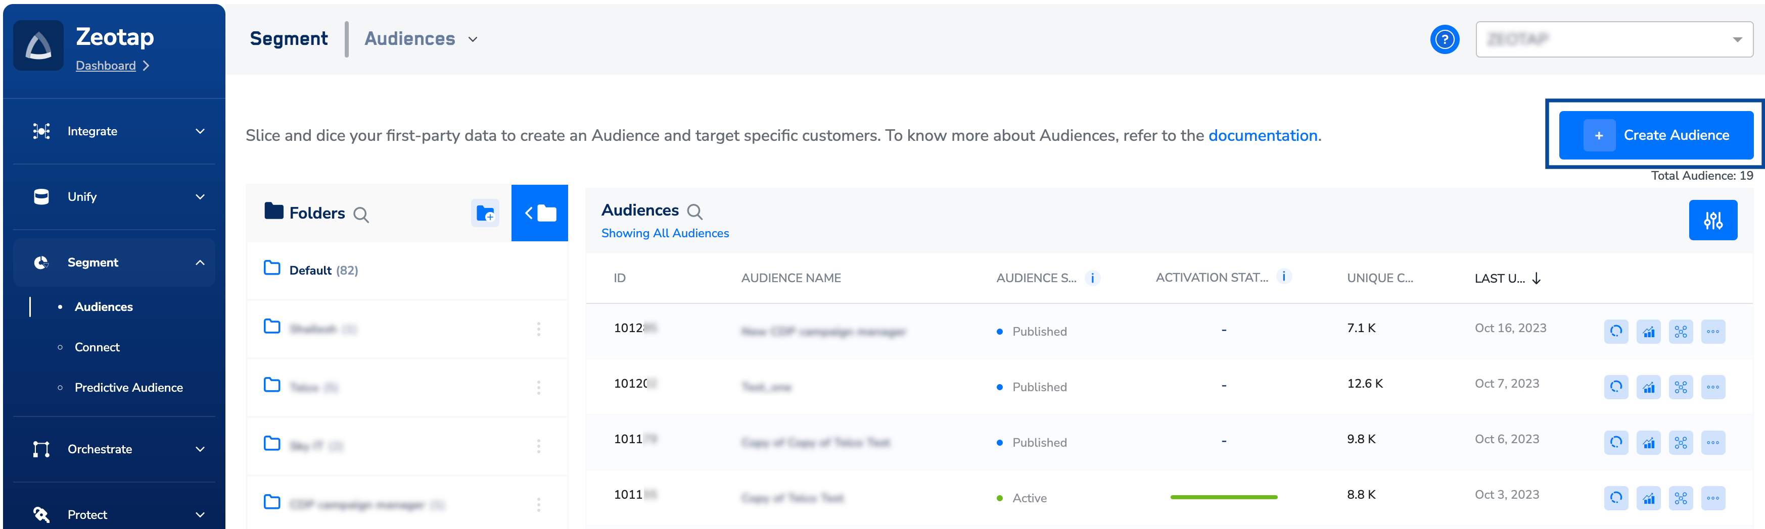Expand the Orchestrate sidebar section
The image size is (1765, 529).
(x=114, y=450)
